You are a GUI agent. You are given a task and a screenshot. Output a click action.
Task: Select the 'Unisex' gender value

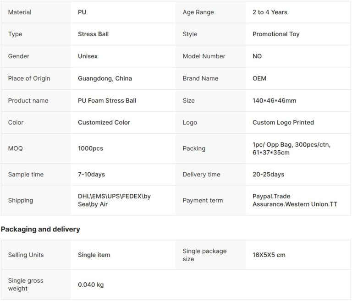(x=88, y=56)
